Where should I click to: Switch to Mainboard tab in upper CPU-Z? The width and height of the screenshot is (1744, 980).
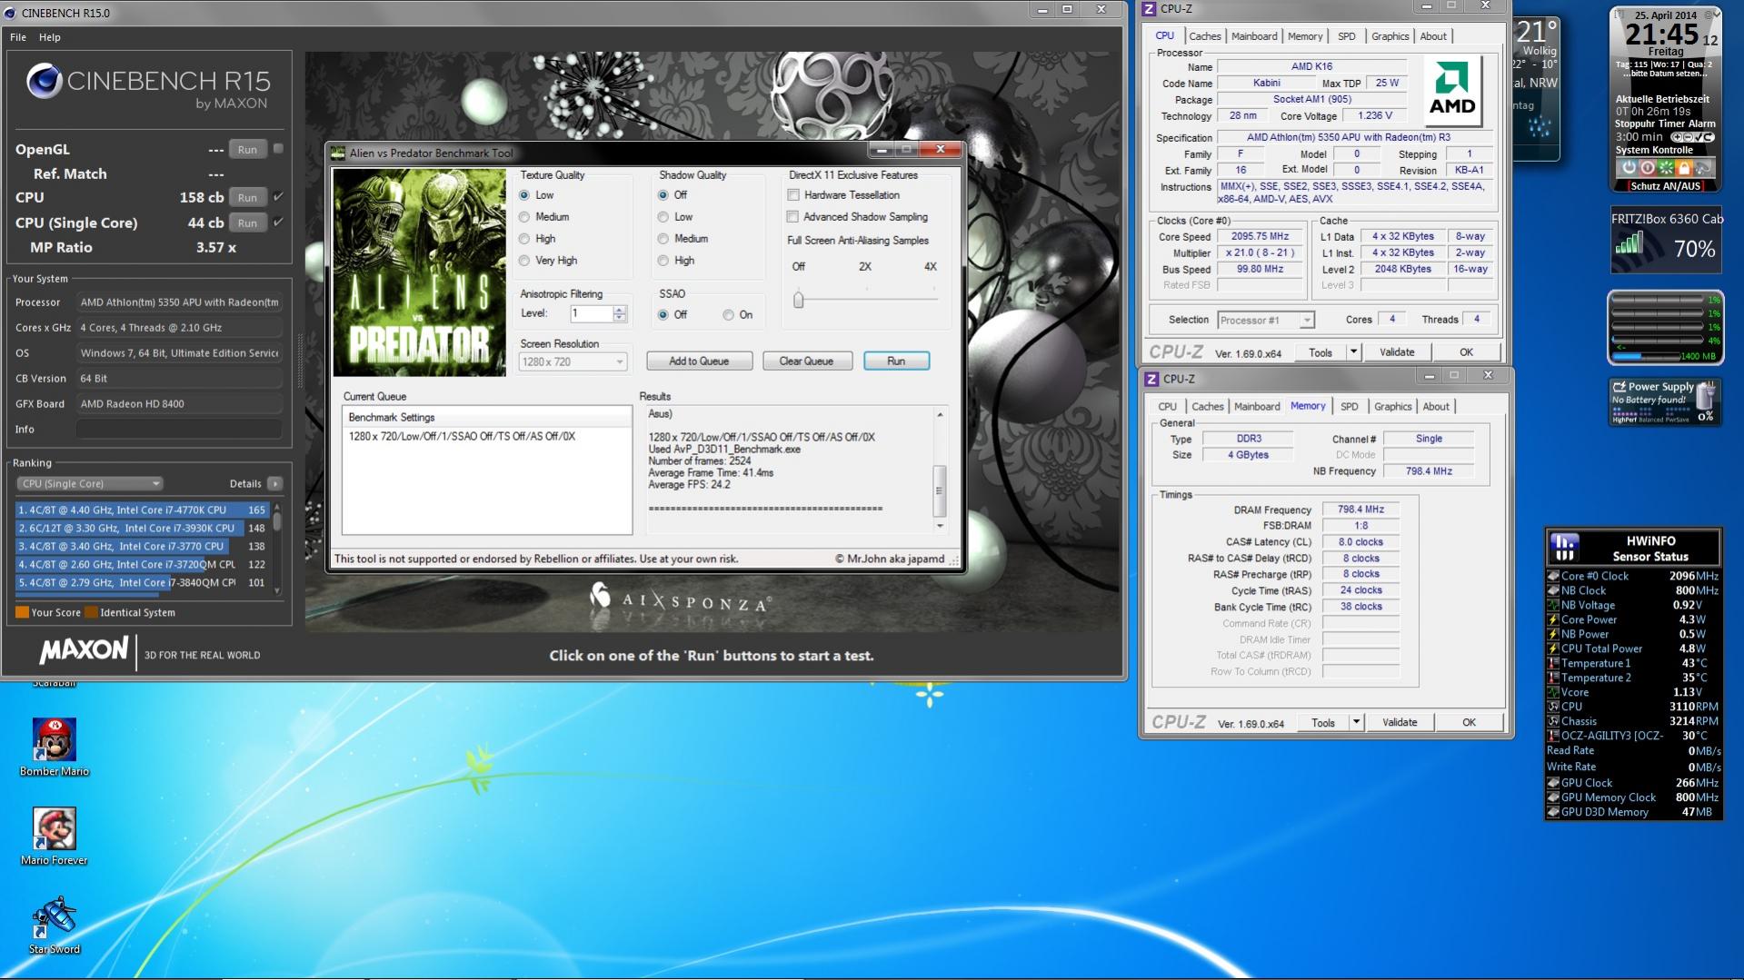click(x=1254, y=36)
